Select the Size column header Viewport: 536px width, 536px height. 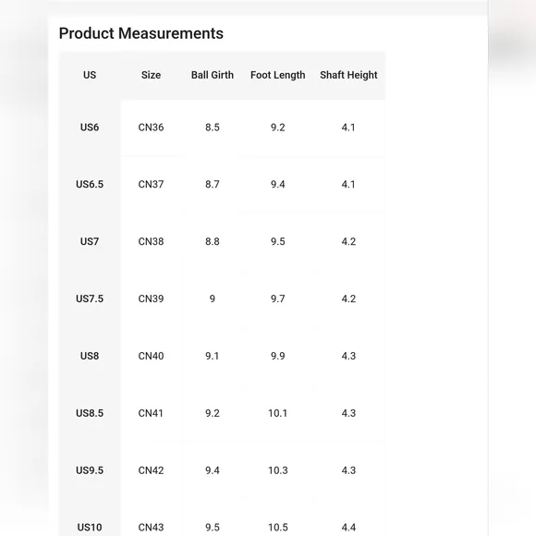151,75
